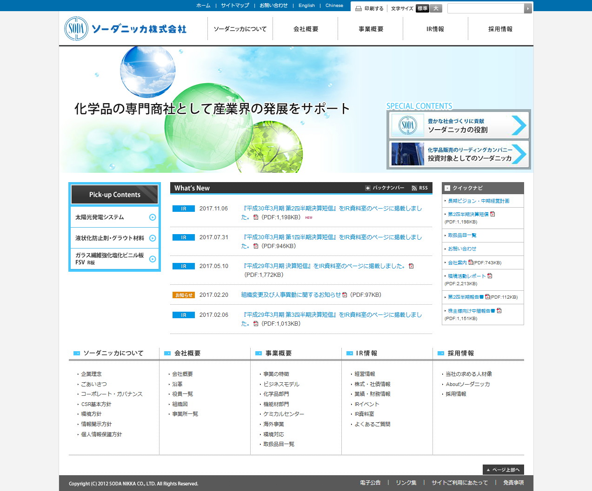Click PDF icon next to 第2四半期決算短信 in quick navi
592x491 pixels.
492,214
